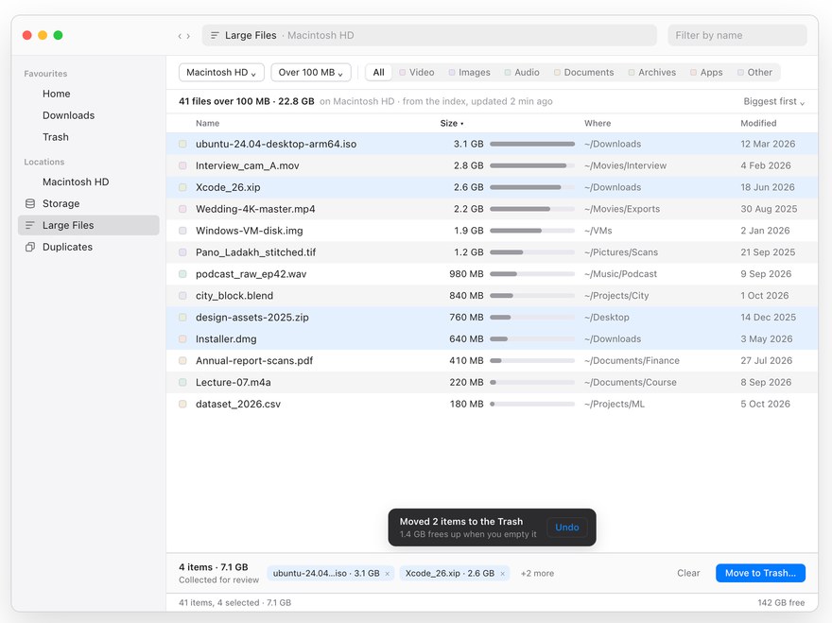Click file type icon of design-assets-2025.zip

point(182,318)
